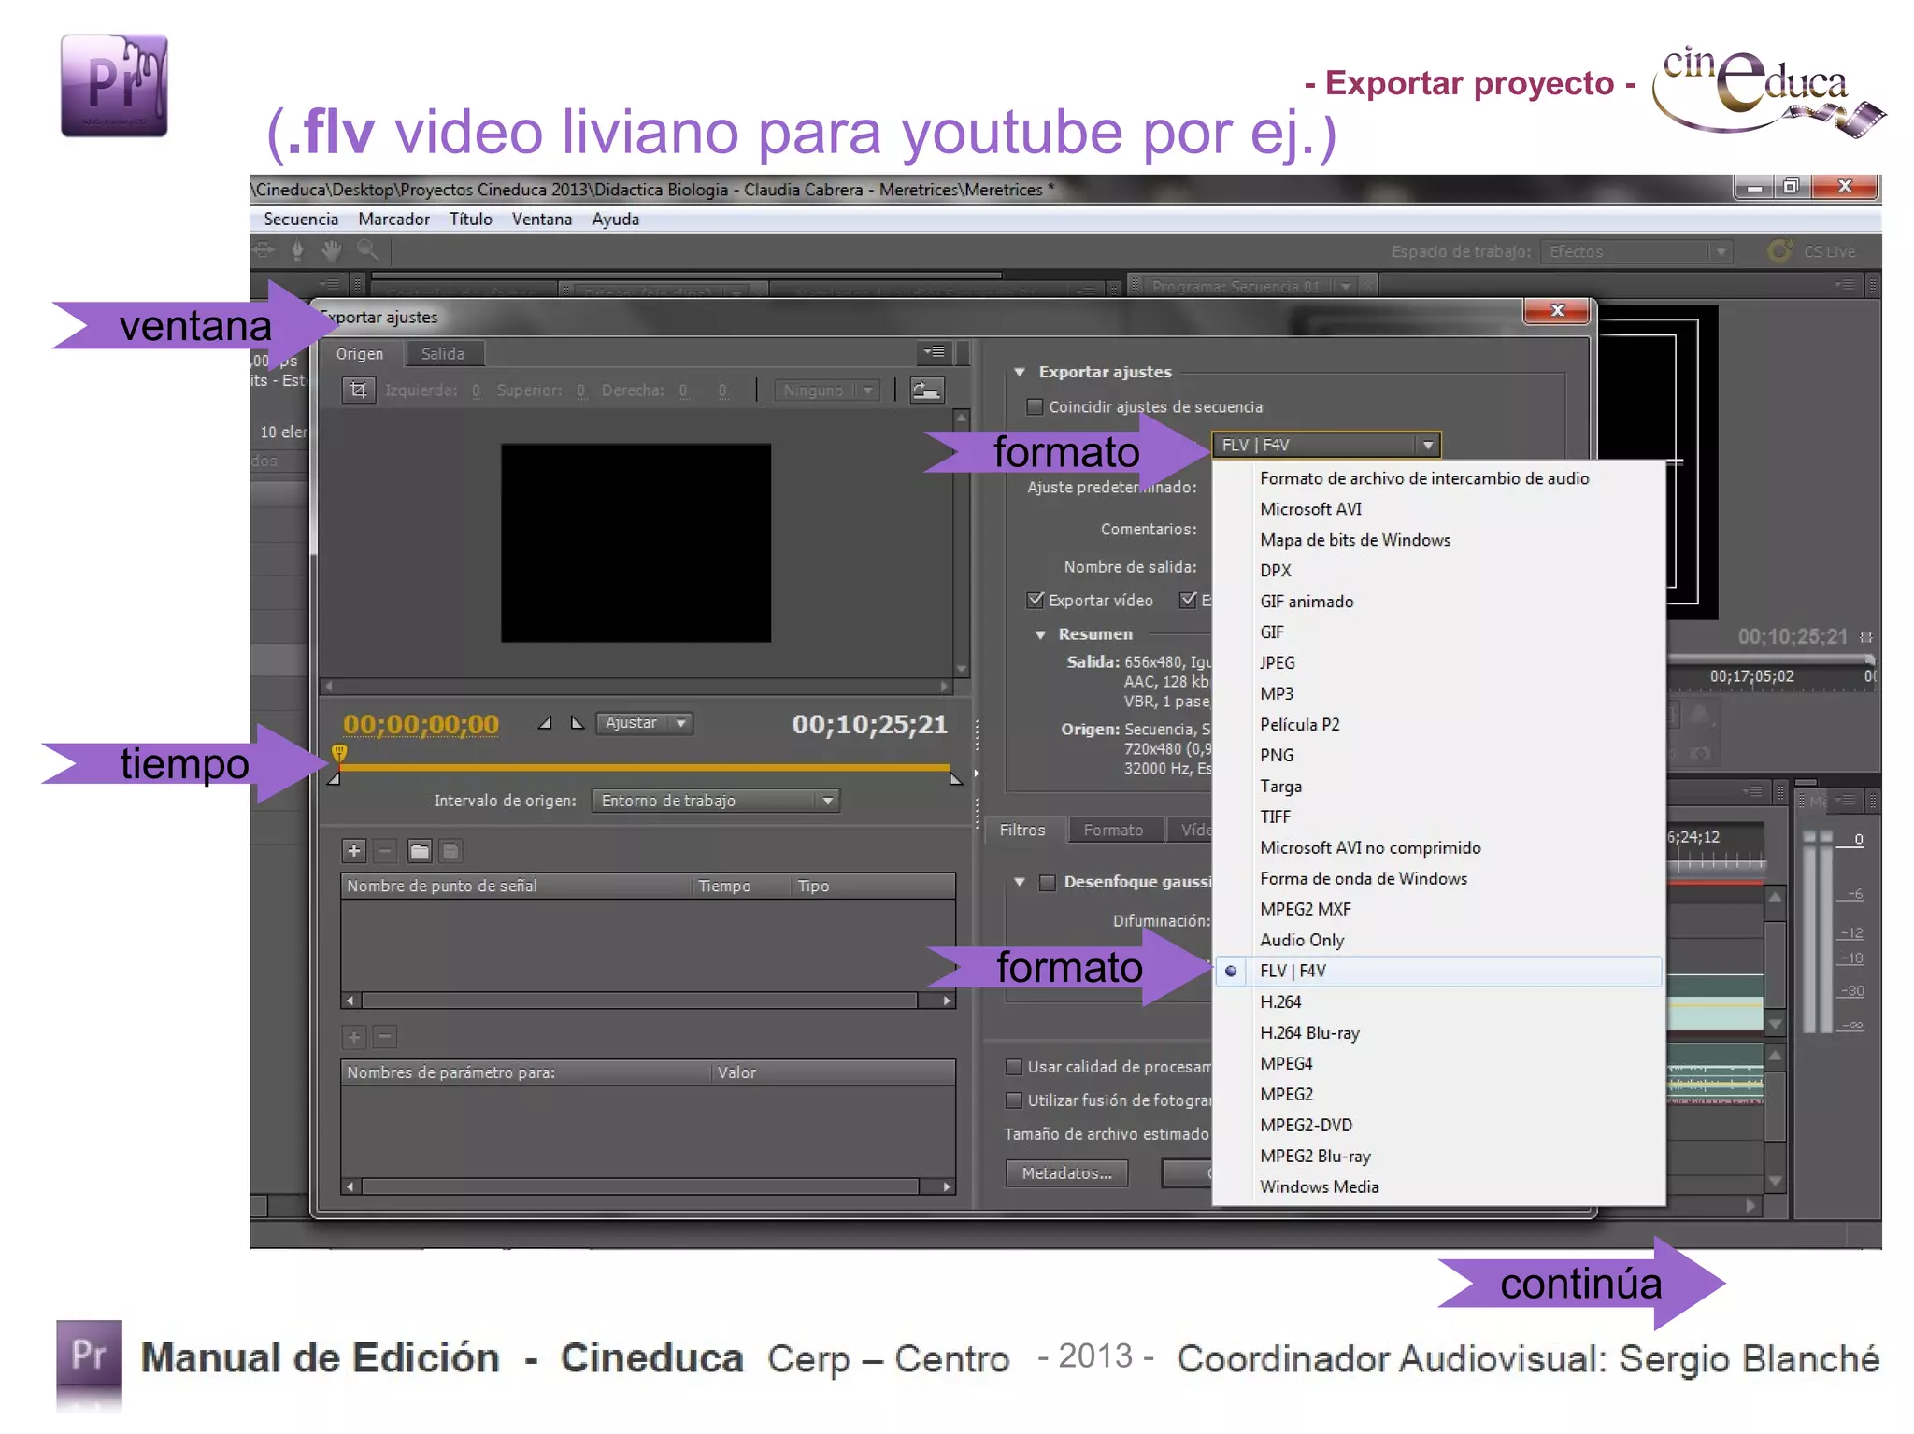Screen dimensions: 1914x1434
Task: Uncheck the Exportar vídeo checkbox
Action: click(x=1035, y=600)
